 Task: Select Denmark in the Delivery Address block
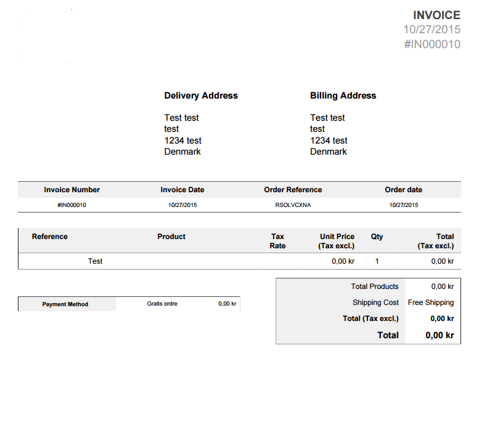coord(182,152)
